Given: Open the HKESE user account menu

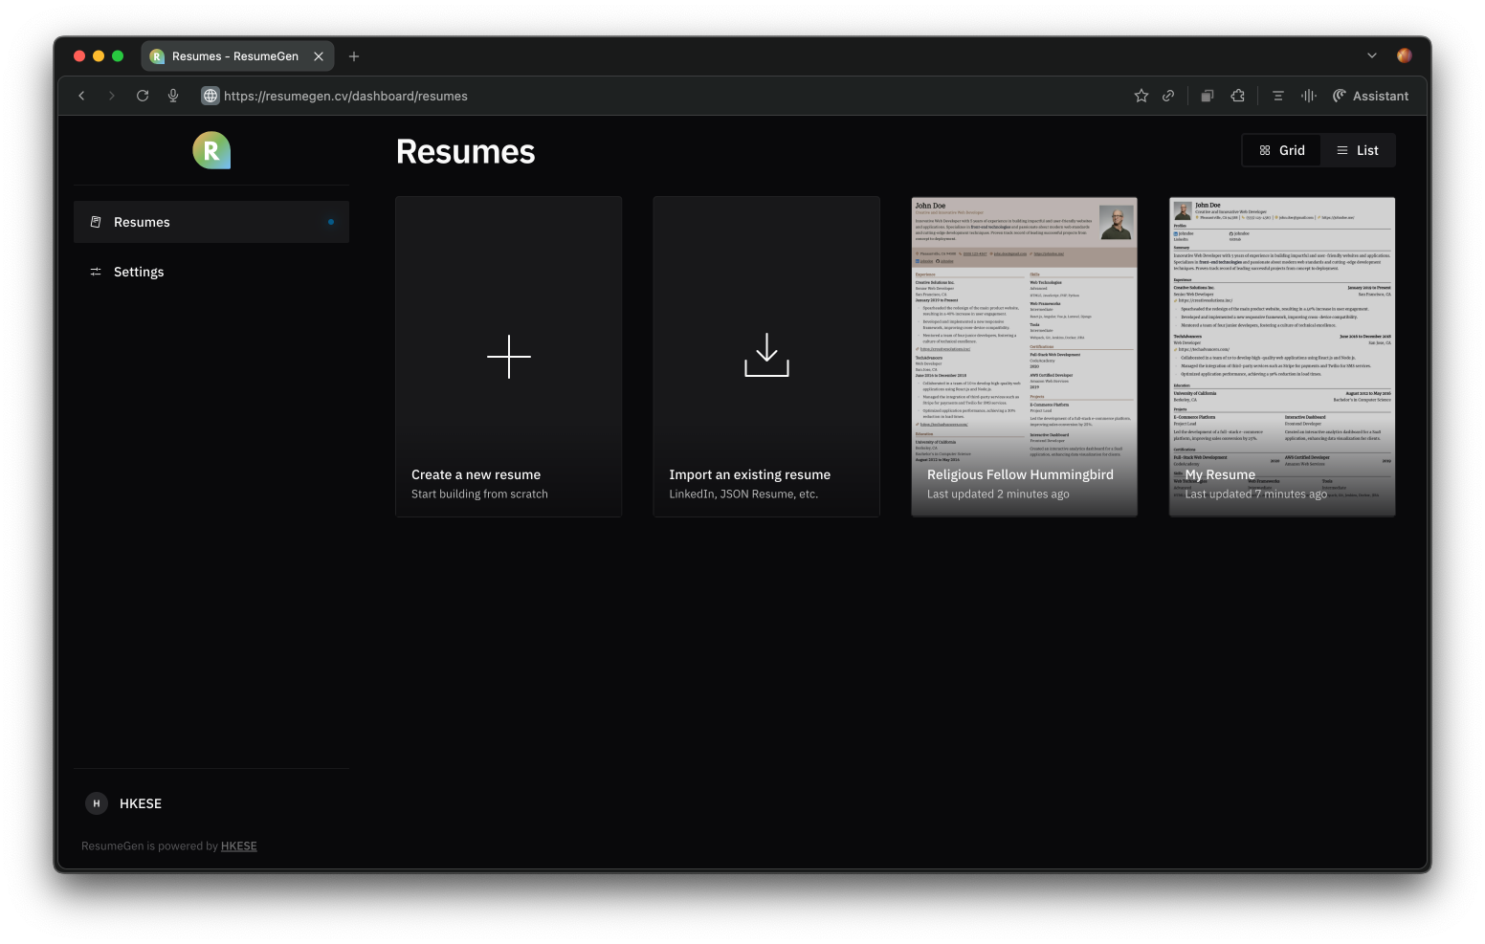Looking at the screenshot, I should 124,803.
